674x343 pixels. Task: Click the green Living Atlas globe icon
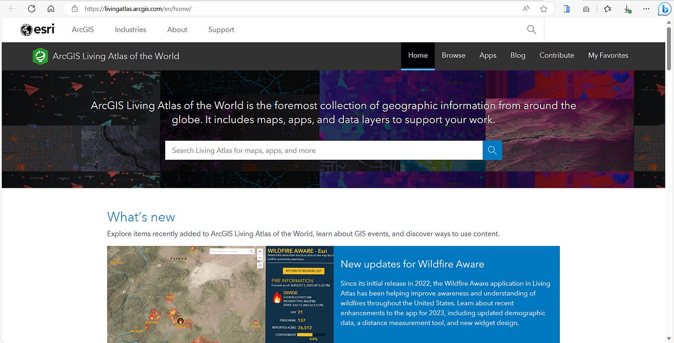pos(40,56)
